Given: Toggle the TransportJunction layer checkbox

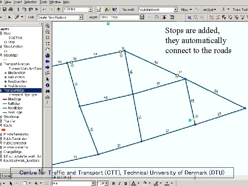Looking at the screenshot, I should (1, 64).
